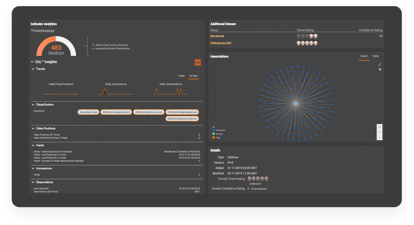The image size is (414, 225).
Task: Click the DNSHosts.Excessive.Current classifier tag
Action: click(116, 112)
